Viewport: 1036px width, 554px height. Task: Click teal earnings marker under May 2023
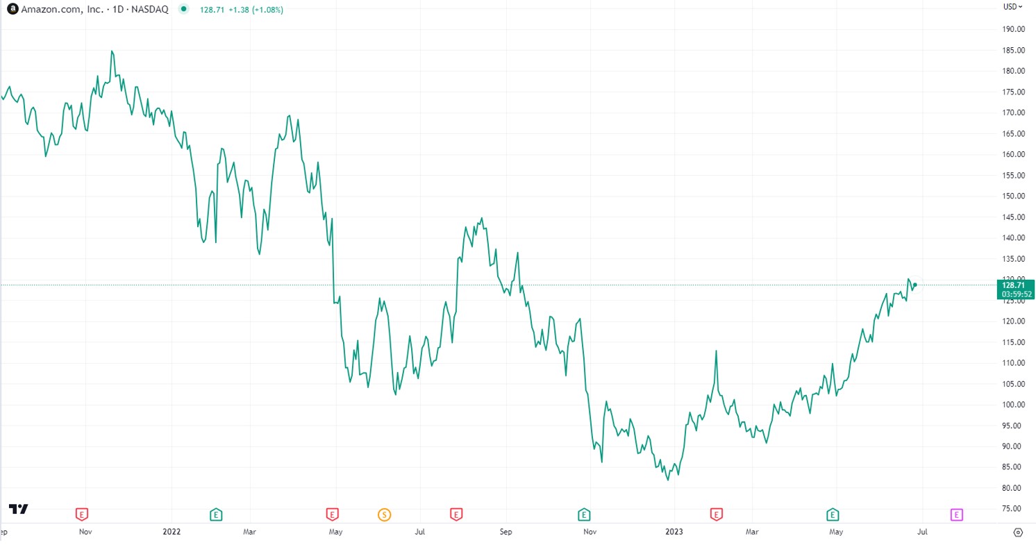tap(832, 514)
